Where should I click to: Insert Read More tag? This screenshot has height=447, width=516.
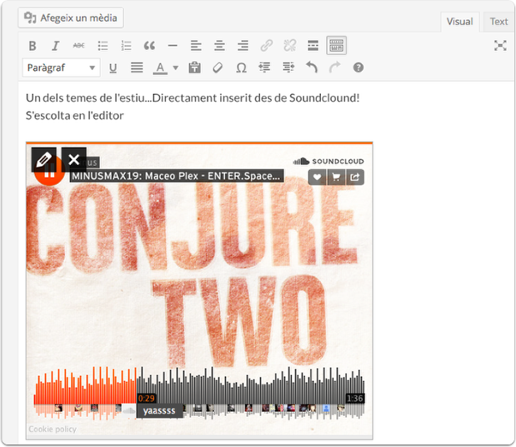tap(313, 46)
